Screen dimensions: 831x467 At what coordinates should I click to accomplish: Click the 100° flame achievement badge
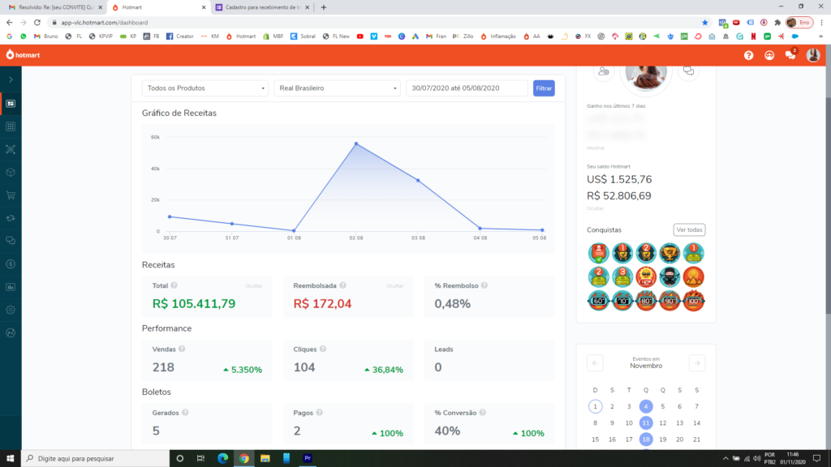[693, 301]
